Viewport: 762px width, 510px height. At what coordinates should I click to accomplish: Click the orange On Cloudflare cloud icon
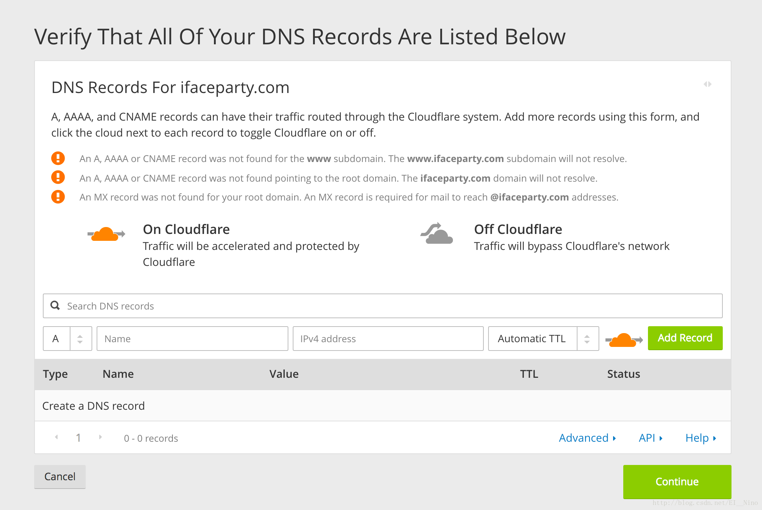(106, 234)
